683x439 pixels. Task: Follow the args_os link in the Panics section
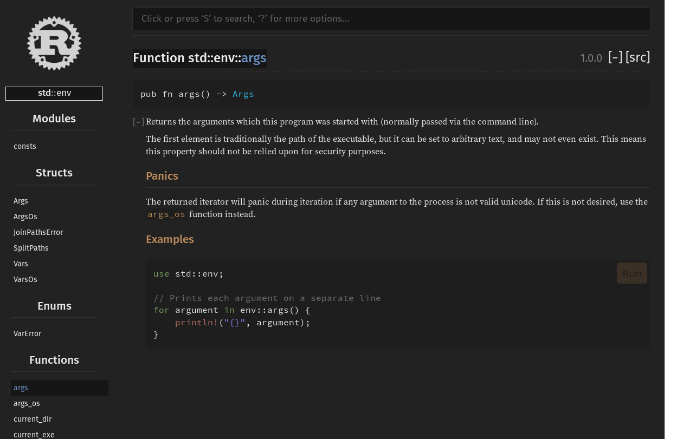166,214
